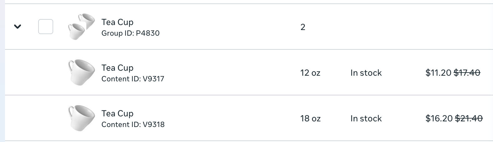Click Content ID: V9318 label
The width and height of the screenshot is (493, 142).
[x=133, y=124]
